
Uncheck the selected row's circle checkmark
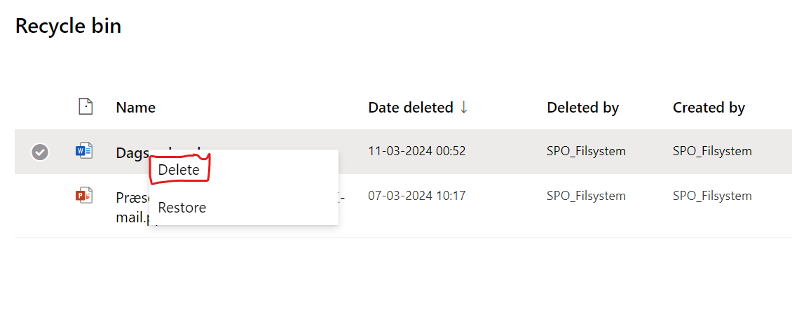point(40,152)
